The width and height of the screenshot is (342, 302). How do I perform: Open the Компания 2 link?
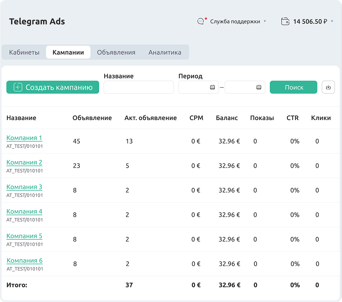(x=24, y=162)
